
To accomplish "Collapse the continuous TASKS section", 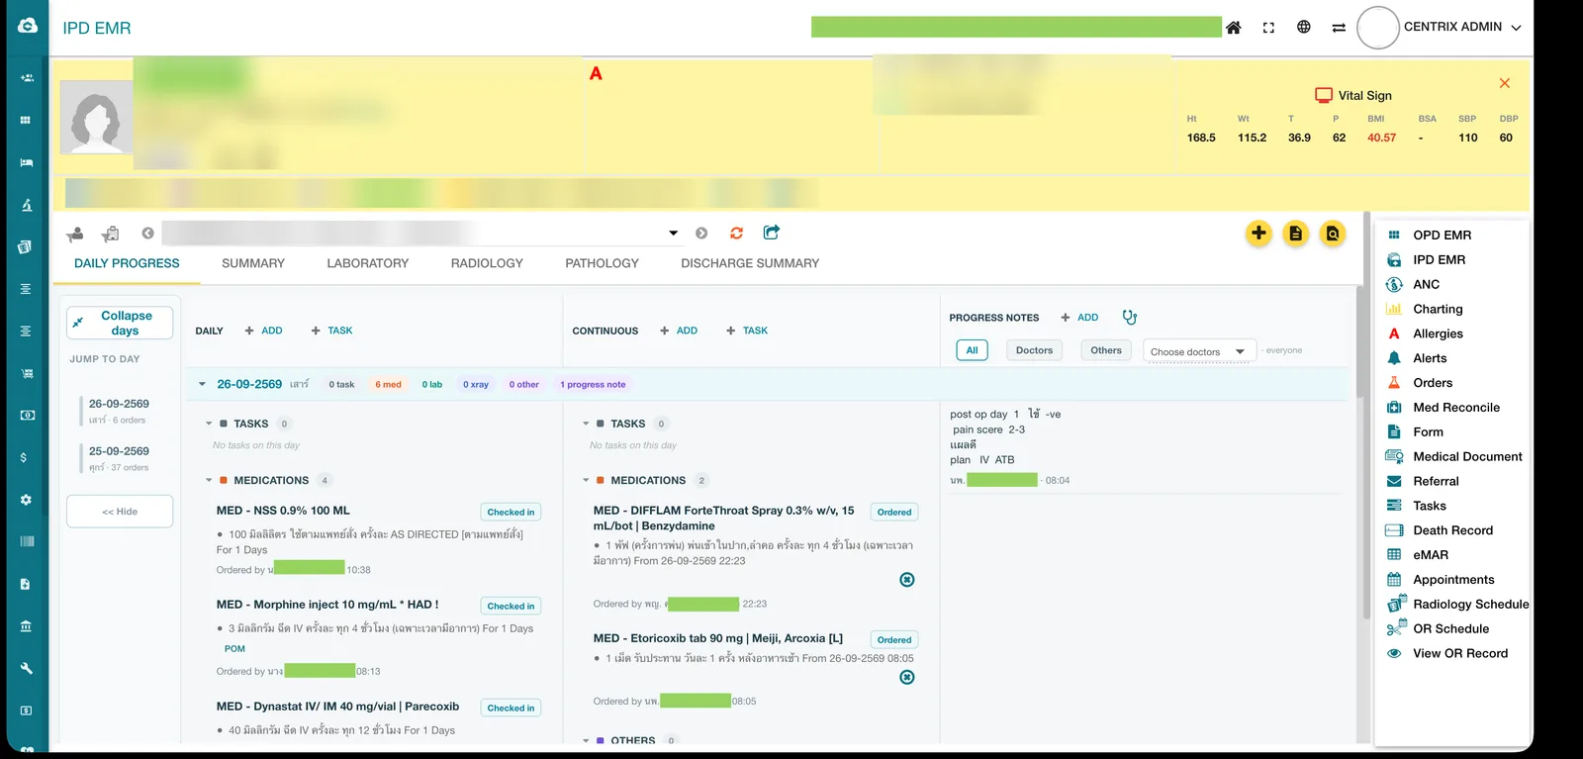I will point(586,424).
